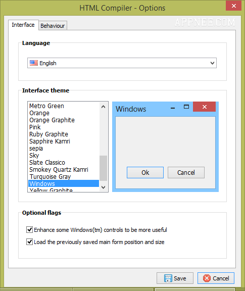
Task: Click the floppy disk Save icon
Action: [x=168, y=278]
